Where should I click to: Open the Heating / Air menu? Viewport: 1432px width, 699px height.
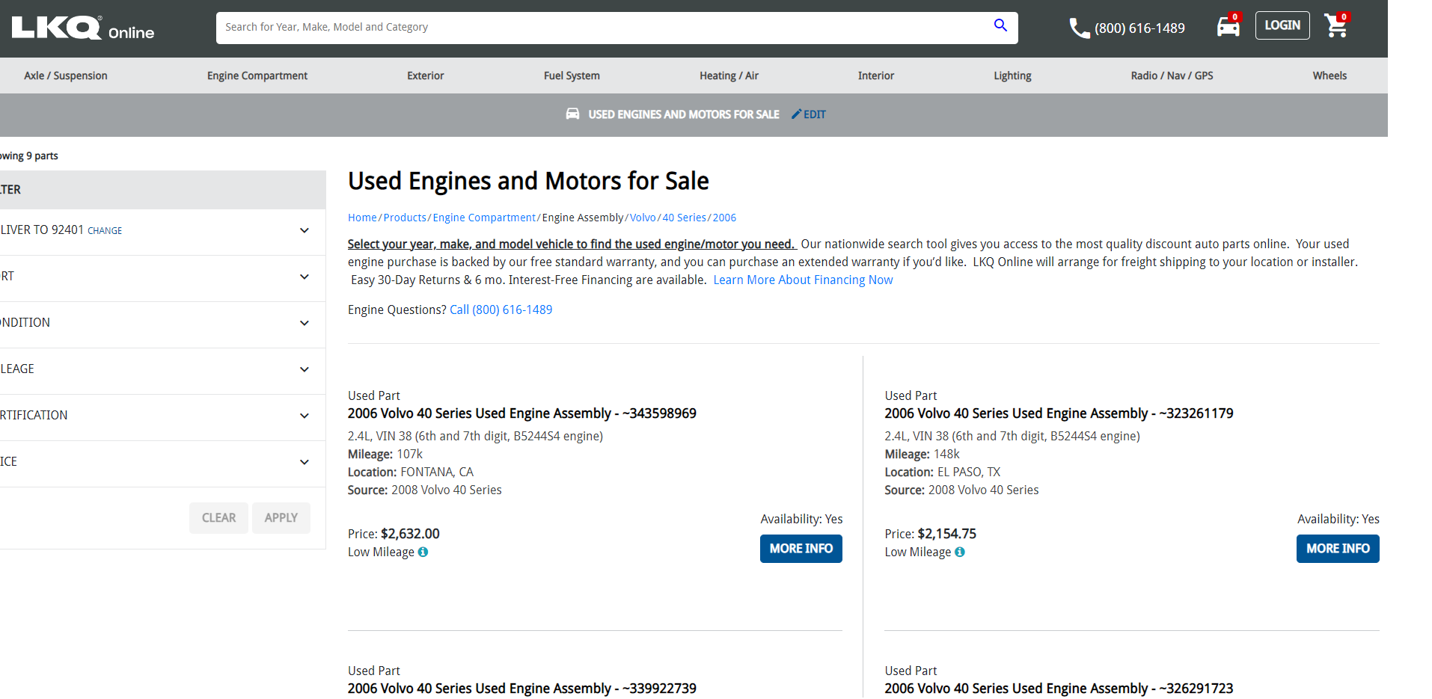729,76
